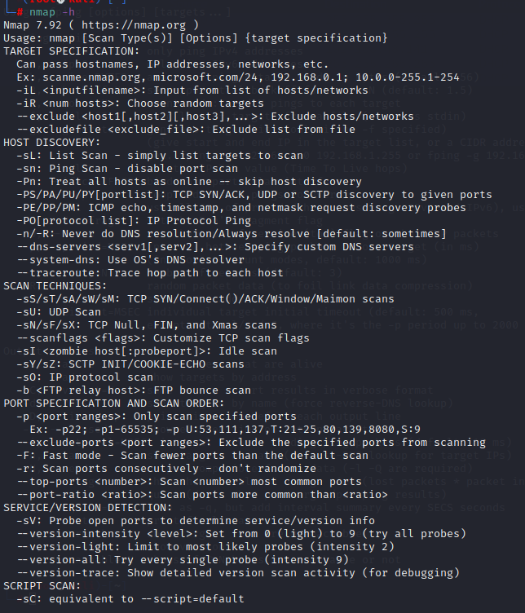Viewport: 525px width, 613px height.
Task: Click the '--top-ports <number>' option line
Action: (x=204, y=482)
